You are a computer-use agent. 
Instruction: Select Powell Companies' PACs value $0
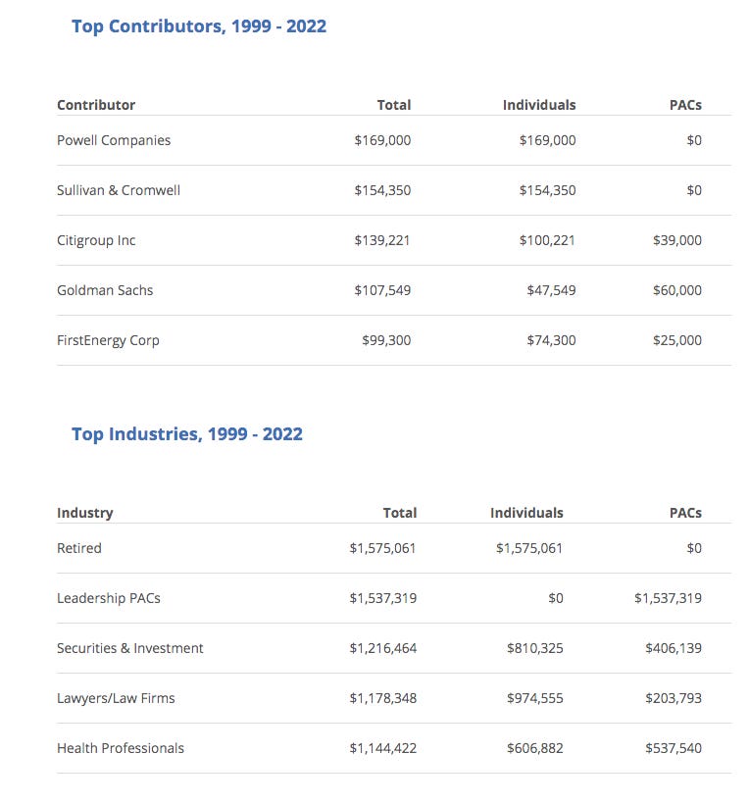pyautogui.click(x=694, y=140)
